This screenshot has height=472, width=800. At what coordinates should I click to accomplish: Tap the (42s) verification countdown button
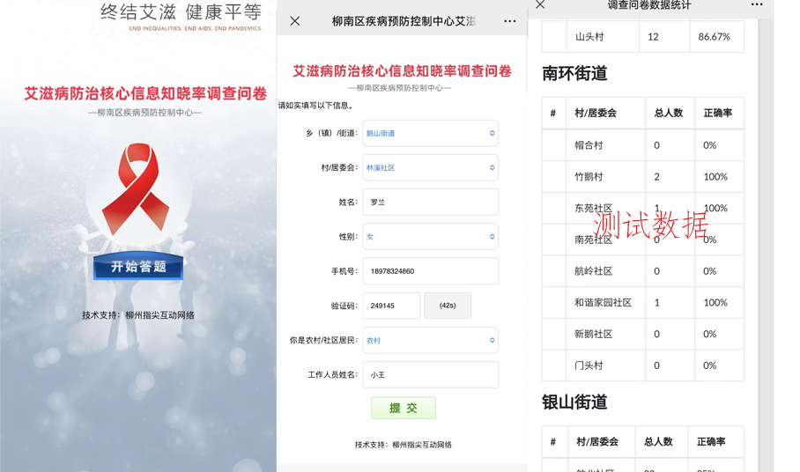[448, 306]
